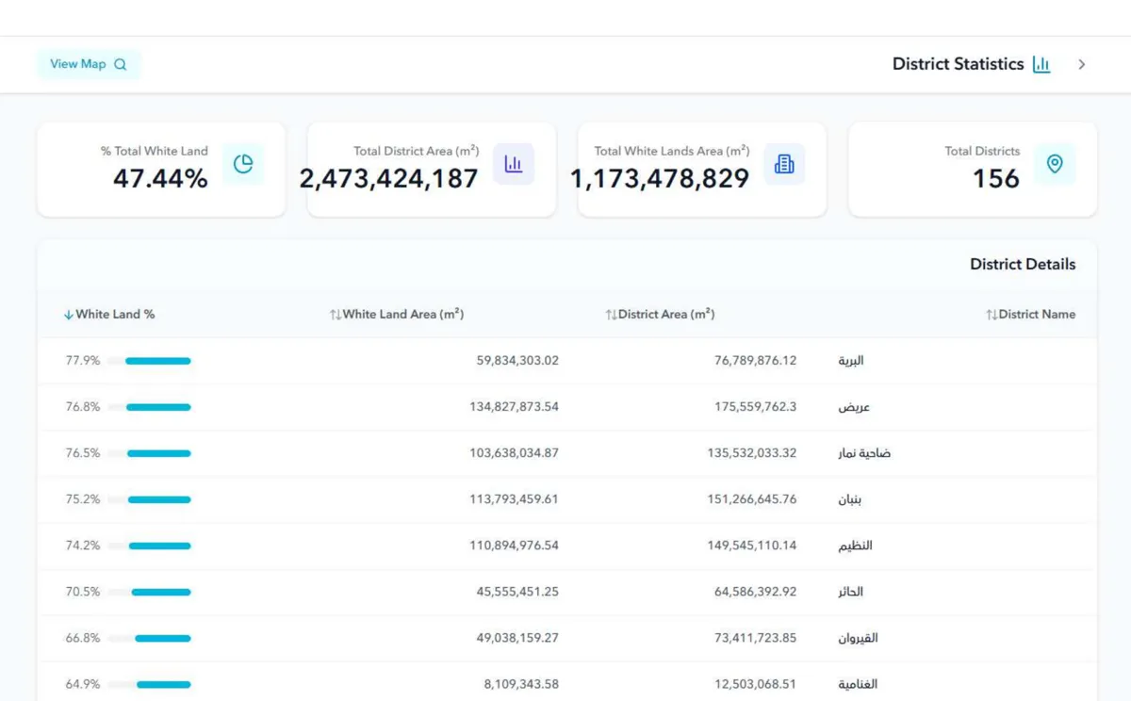
Task: Select district name ضاحية نمار
Action: pyautogui.click(x=864, y=453)
